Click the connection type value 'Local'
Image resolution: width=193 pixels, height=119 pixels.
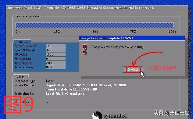coord(49,81)
